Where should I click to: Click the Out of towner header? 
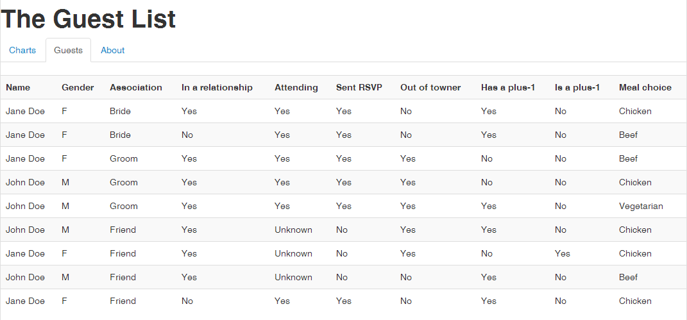click(x=430, y=87)
